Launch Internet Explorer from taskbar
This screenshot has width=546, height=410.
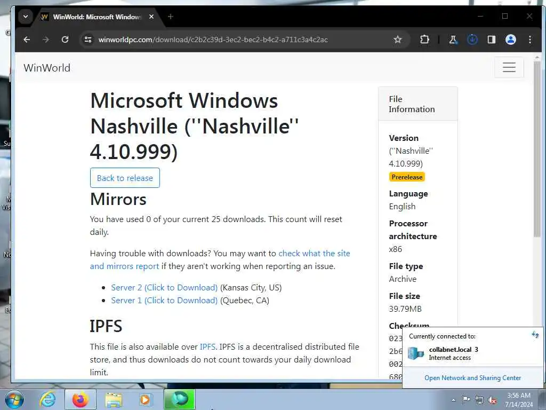click(47, 399)
